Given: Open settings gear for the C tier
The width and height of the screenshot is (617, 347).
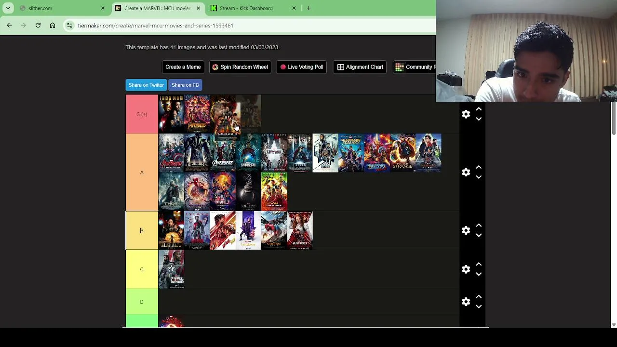Looking at the screenshot, I should (x=466, y=269).
